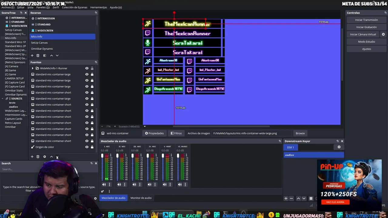
Task: Start virtual camera with Iniciar Cámara Virtual
Action: [363, 35]
